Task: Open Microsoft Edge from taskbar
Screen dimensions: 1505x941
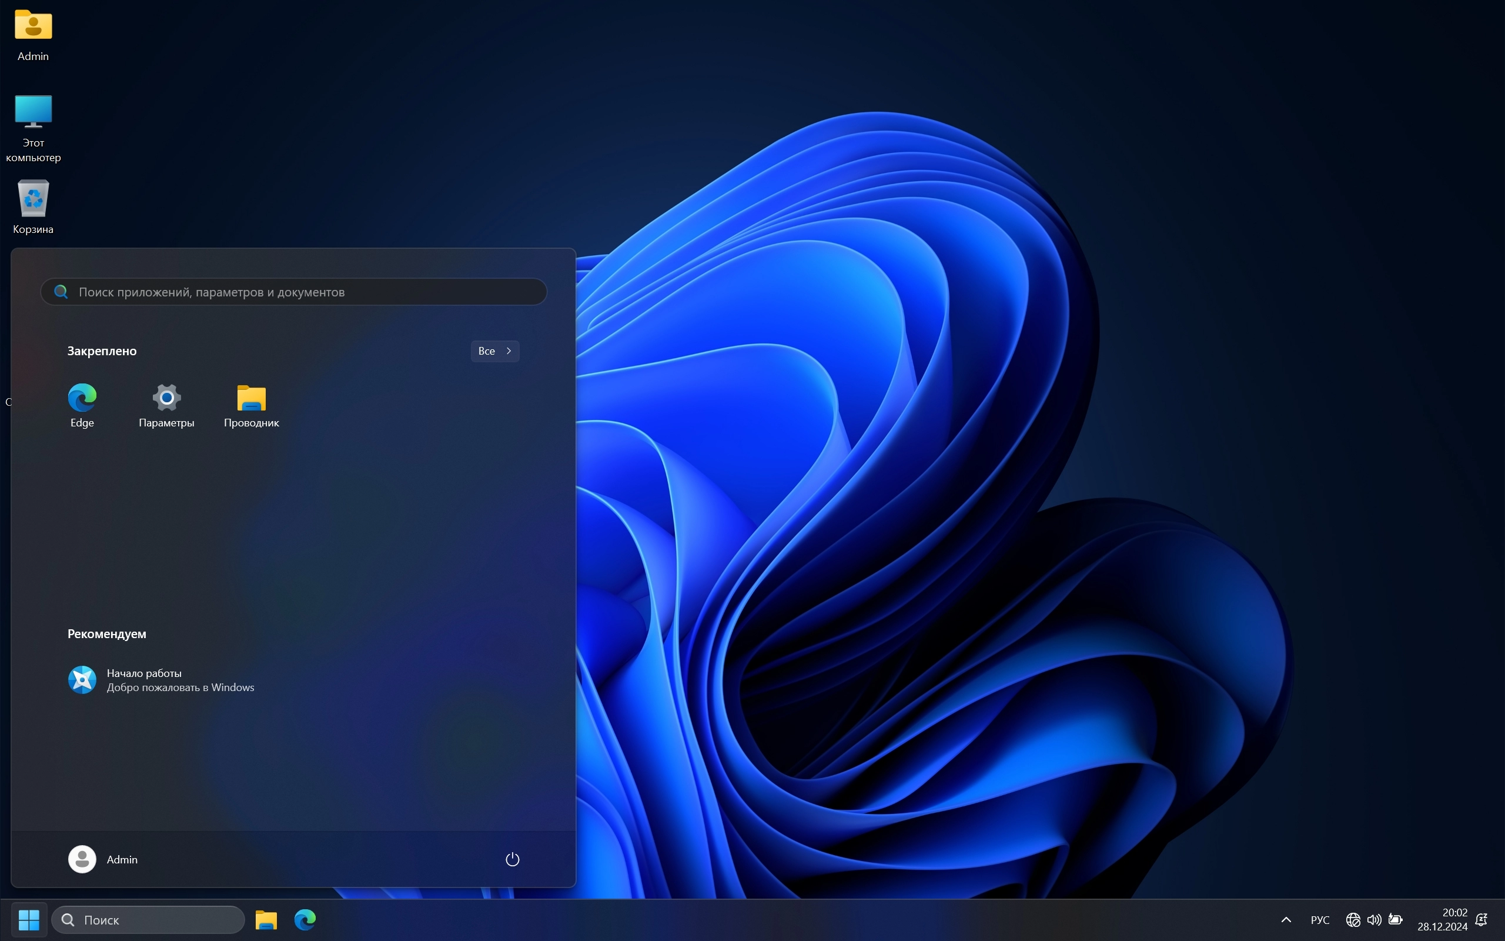Action: (x=305, y=919)
